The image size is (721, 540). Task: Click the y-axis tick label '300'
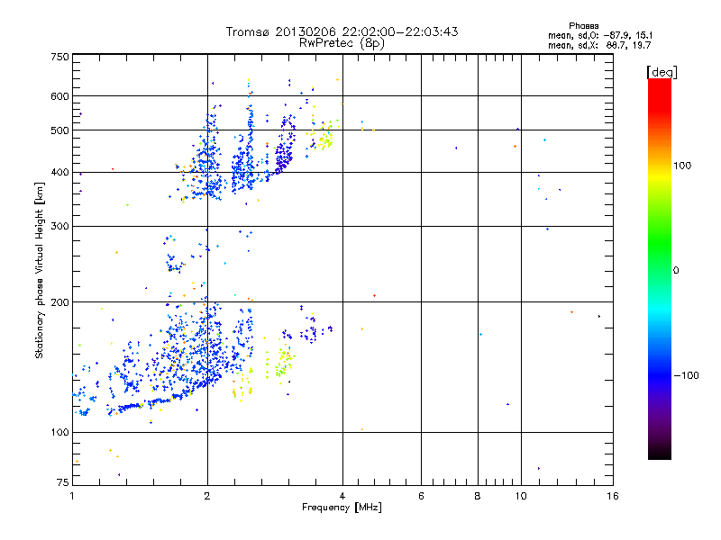pos(59,226)
